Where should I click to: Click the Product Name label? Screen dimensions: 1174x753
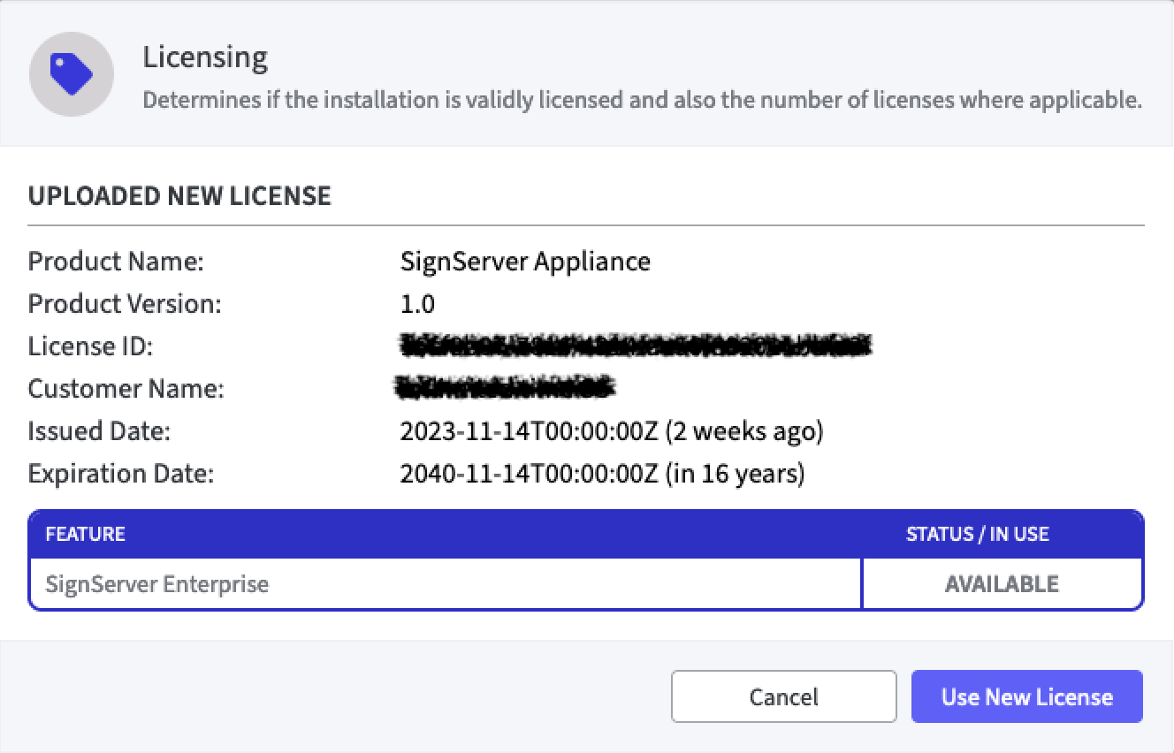[x=116, y=262]
